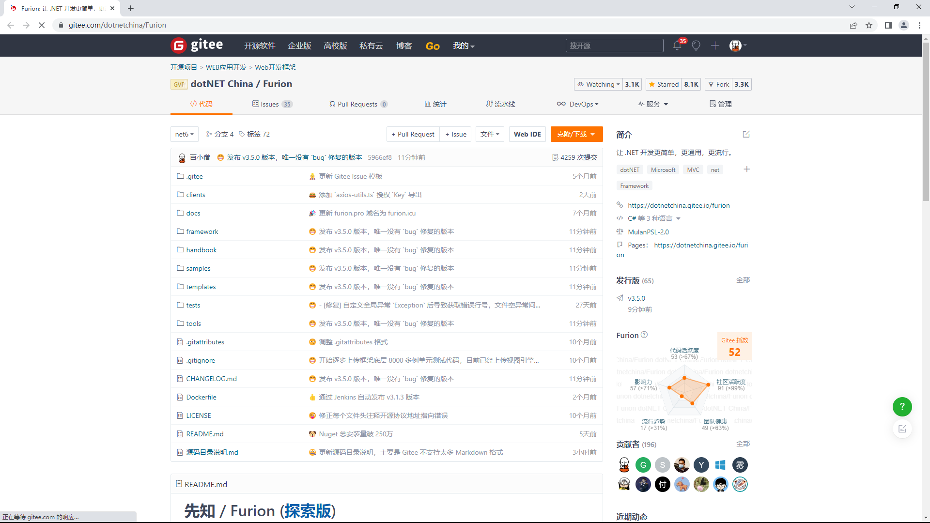The height and width of the screenshot is (523, 930).
Task: Click the add tag plus icon
Action: [746, 169]
